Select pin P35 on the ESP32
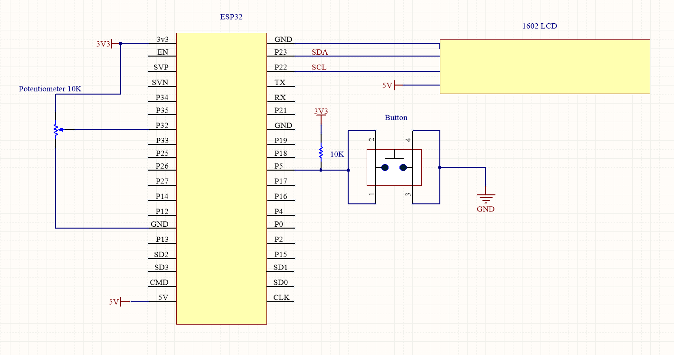Viewport: 674px width, 355px height. point(162,110)
